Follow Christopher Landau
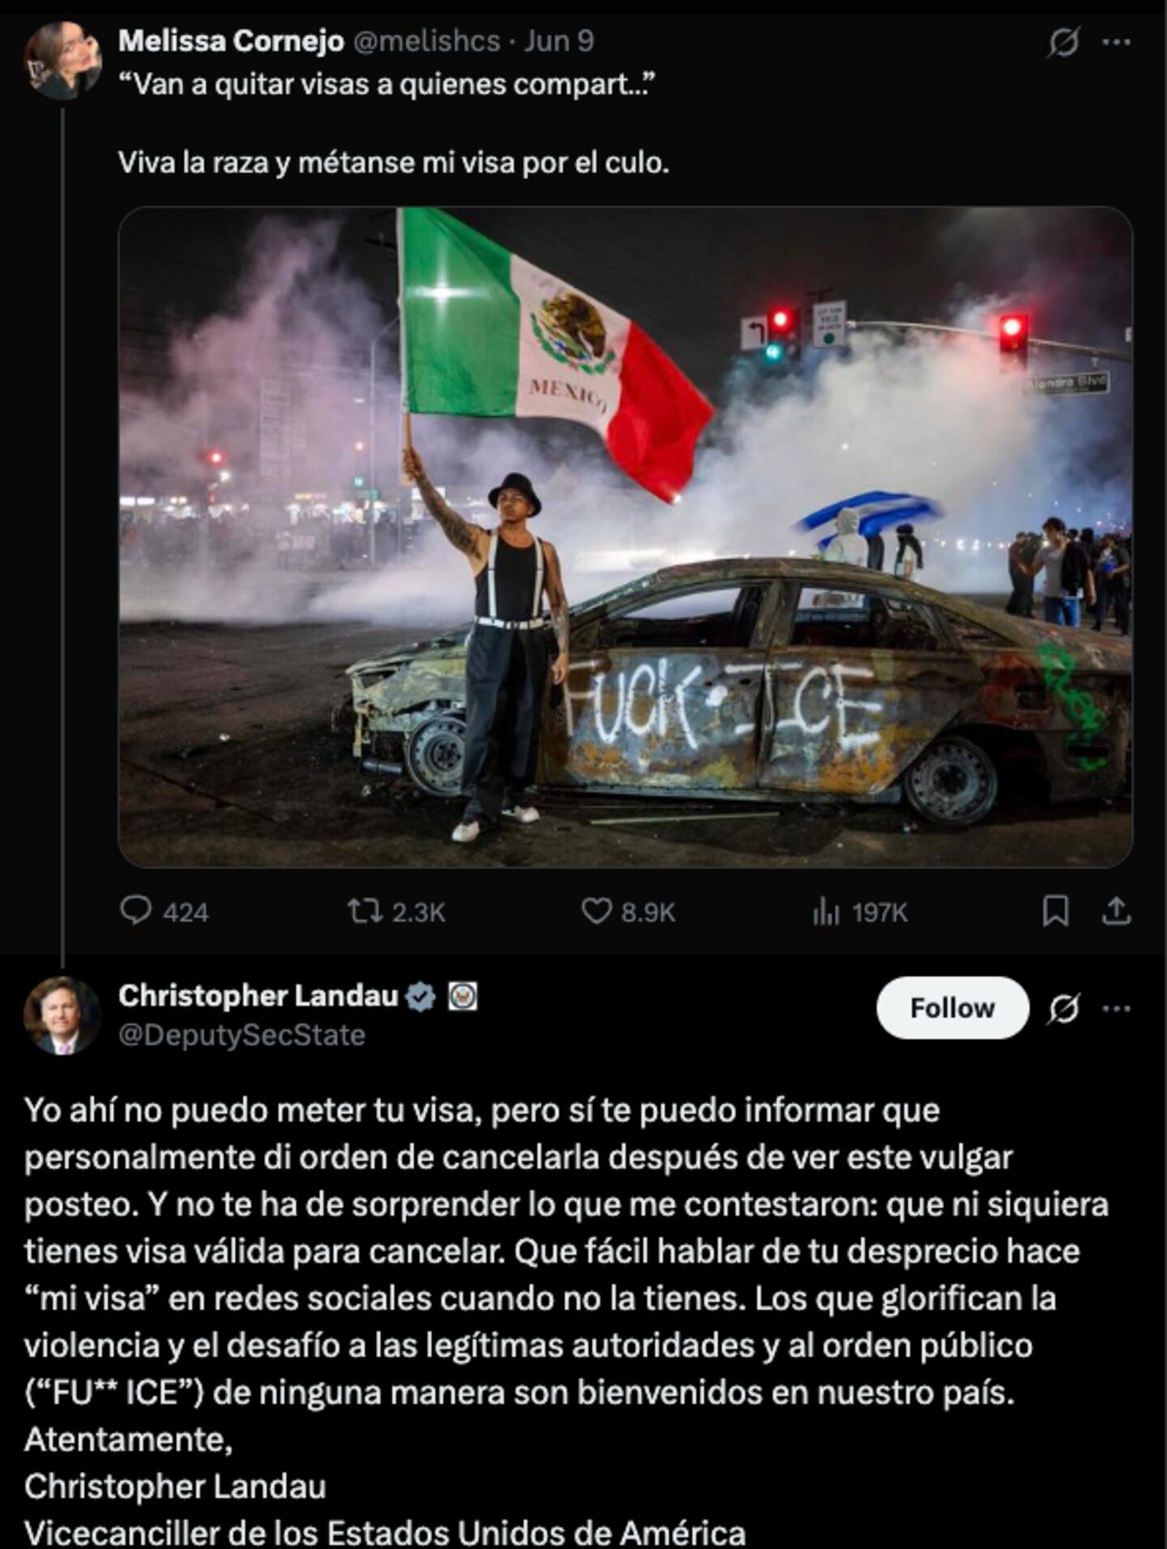Viewport: 1167px width, 1549px height. point(952,1008)
